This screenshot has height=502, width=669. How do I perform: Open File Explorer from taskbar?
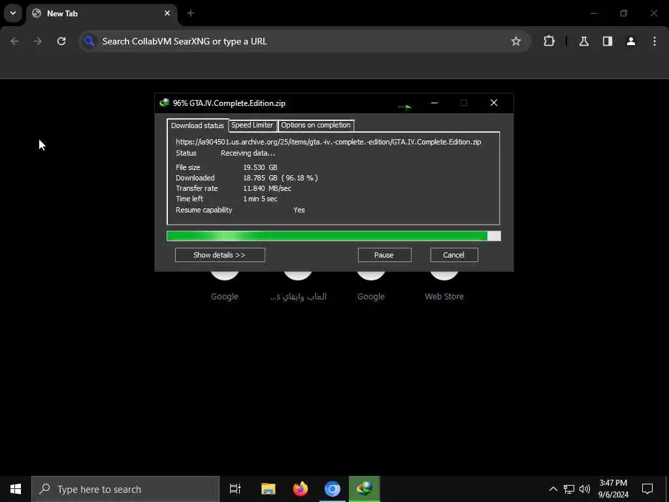click(269, 489)
